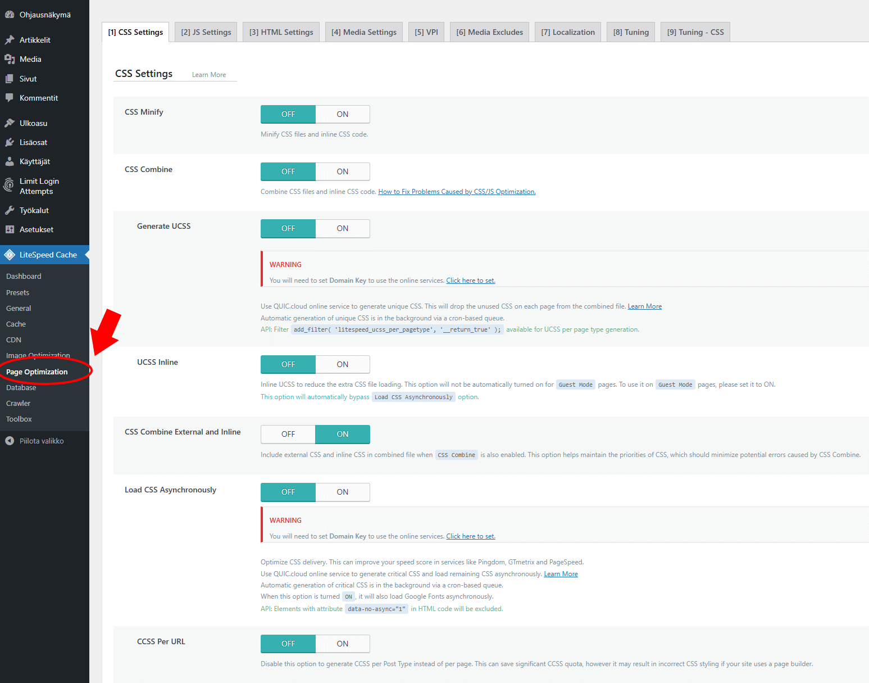Select the [1] CSS Settings tab
869x683 pixels.
135,32
